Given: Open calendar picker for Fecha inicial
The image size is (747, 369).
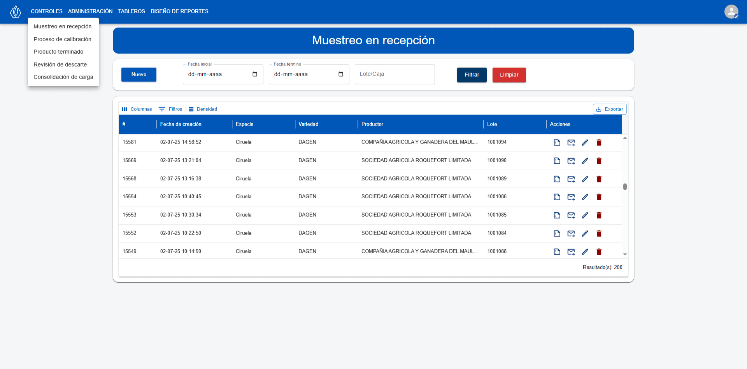Looking at the screenshot, I should click(255, 74).
